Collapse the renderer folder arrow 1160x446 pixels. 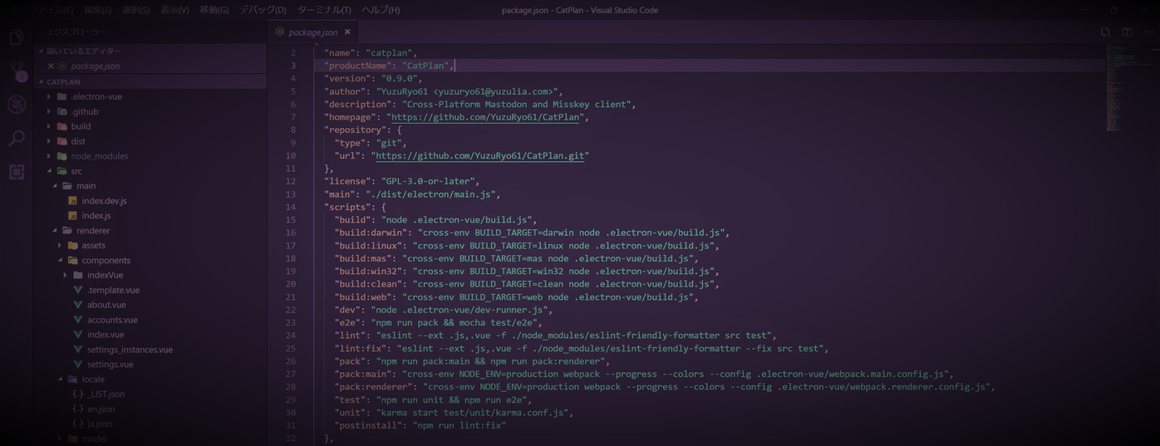point(55,231)
